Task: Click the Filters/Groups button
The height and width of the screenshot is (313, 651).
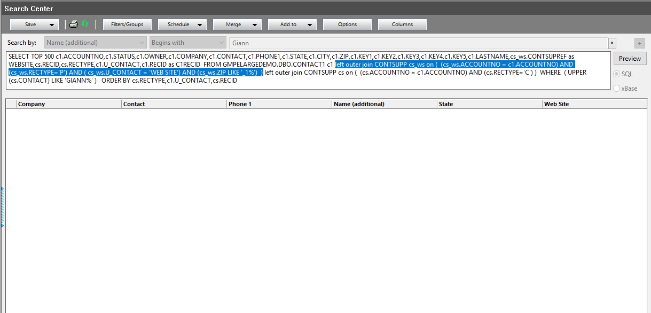Action: click(127, 24)
